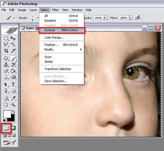The width and height of the screenshot is (164, 151).
Task: Open the Image menu
Action: pyautogui.click(x=22, y=10)
